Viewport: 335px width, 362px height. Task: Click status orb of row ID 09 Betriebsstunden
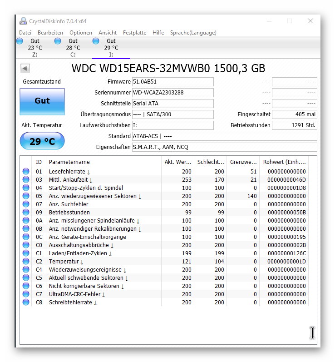click(26, 212)
